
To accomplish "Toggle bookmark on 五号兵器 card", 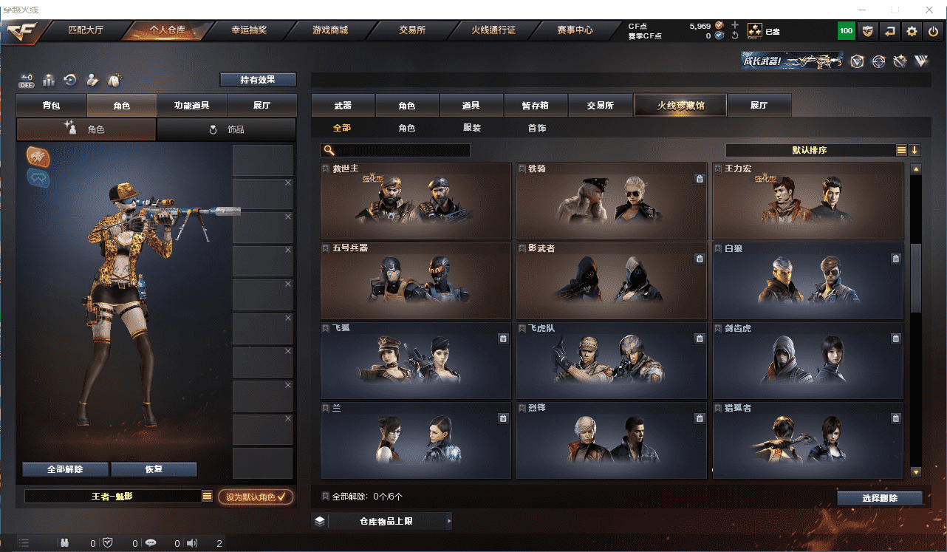I will 326,248.
